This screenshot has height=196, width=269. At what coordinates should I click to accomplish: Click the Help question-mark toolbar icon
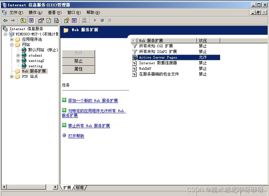point(66,21)
